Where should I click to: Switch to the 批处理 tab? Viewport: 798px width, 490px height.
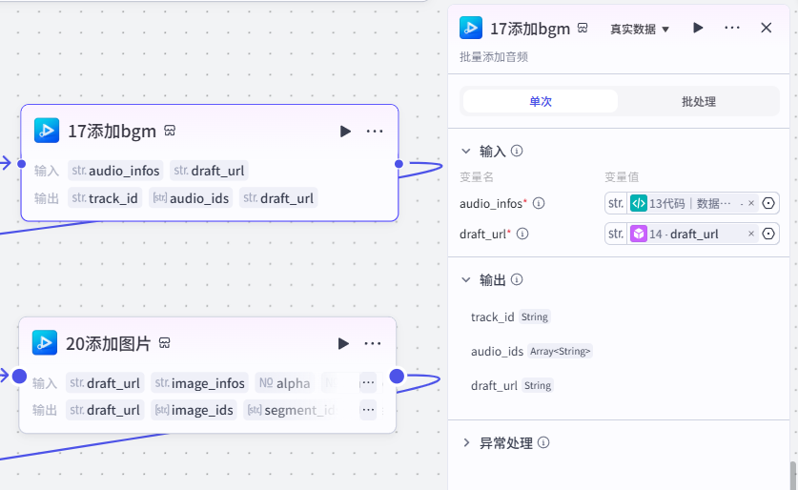coord(699,101)
